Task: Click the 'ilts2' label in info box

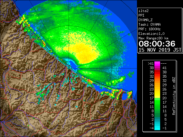Action: tap(144, 11)
